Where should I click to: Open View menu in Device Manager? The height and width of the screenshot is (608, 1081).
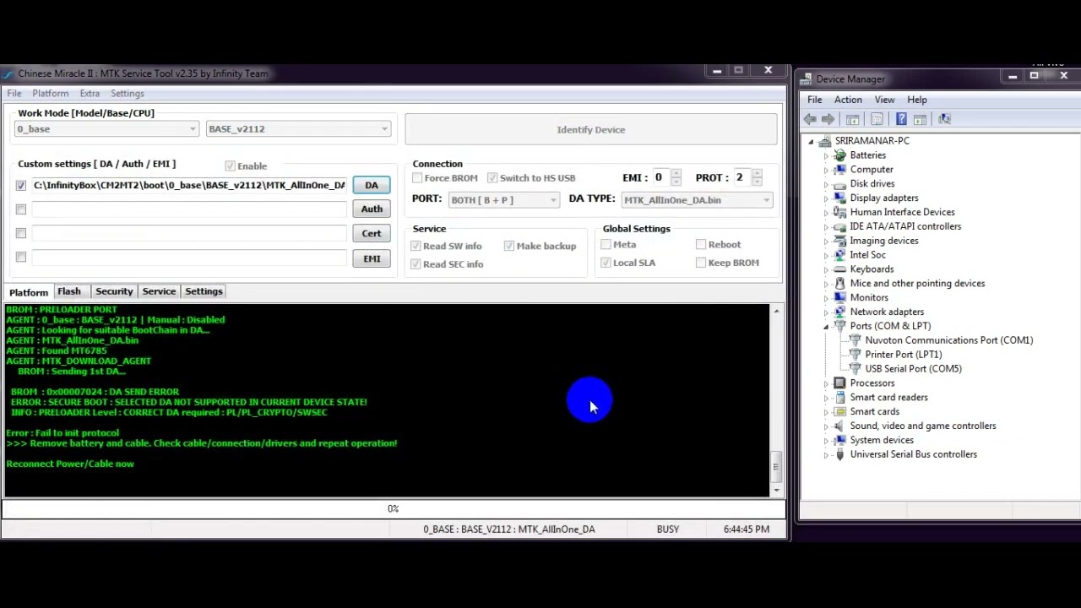(884, 100)
